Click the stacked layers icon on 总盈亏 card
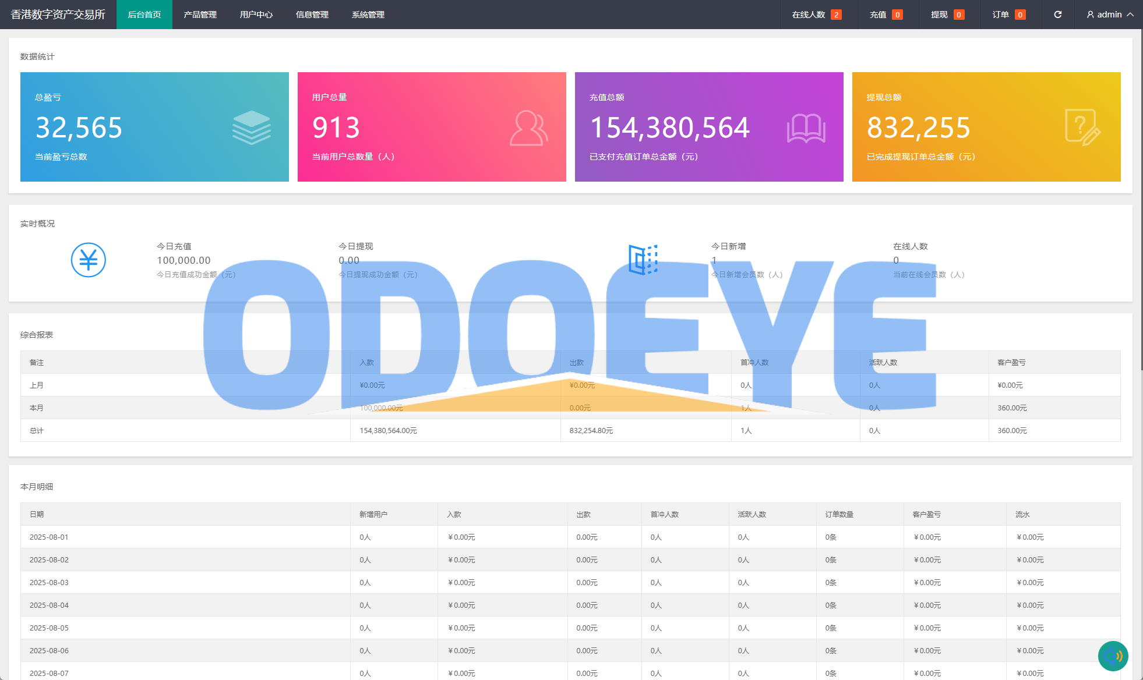1143x680 pixels. click(x=251, y=127)
